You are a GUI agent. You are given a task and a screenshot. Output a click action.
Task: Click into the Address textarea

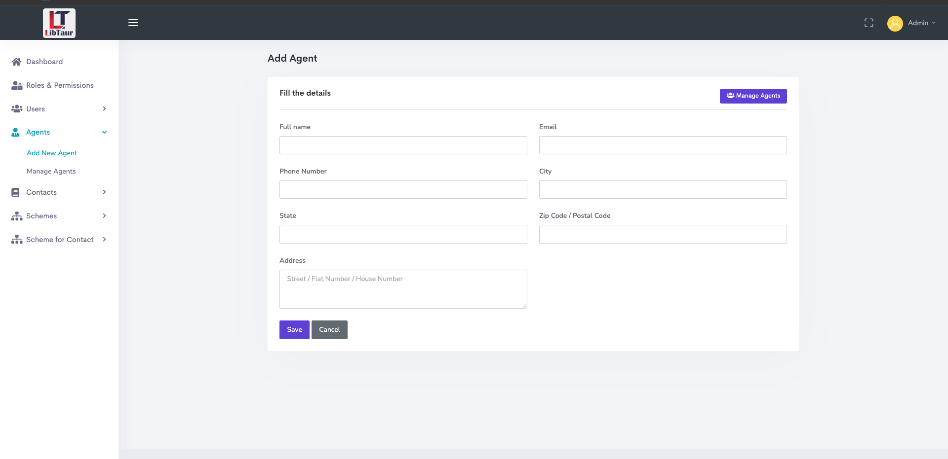click(403, 289)
